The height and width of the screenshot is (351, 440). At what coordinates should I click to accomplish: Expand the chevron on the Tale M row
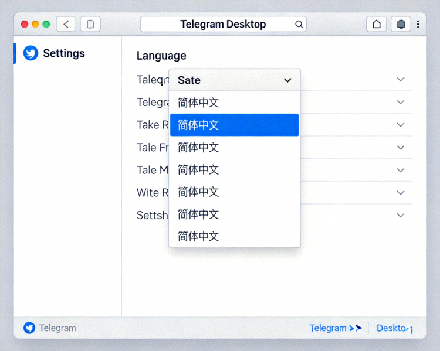click(x=401, y=170)
